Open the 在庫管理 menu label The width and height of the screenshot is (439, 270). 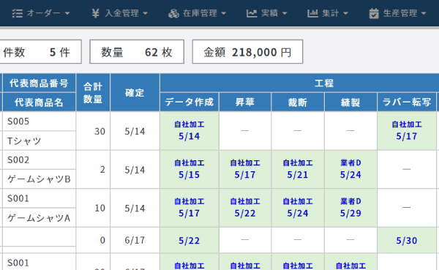coord(200,13)
